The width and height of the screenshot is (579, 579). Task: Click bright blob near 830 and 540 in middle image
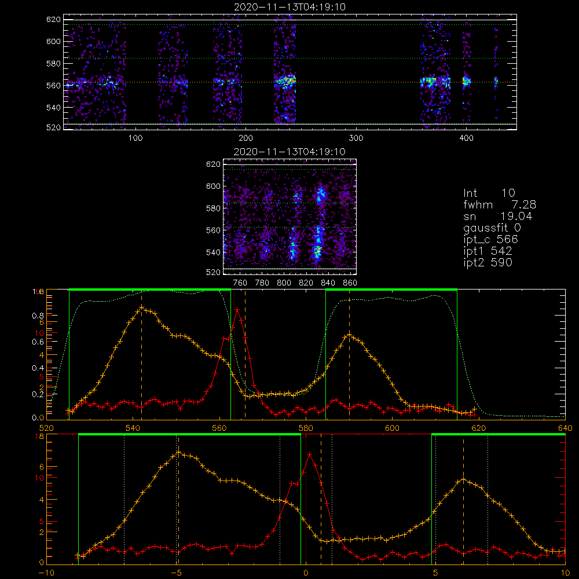point(318,251)
